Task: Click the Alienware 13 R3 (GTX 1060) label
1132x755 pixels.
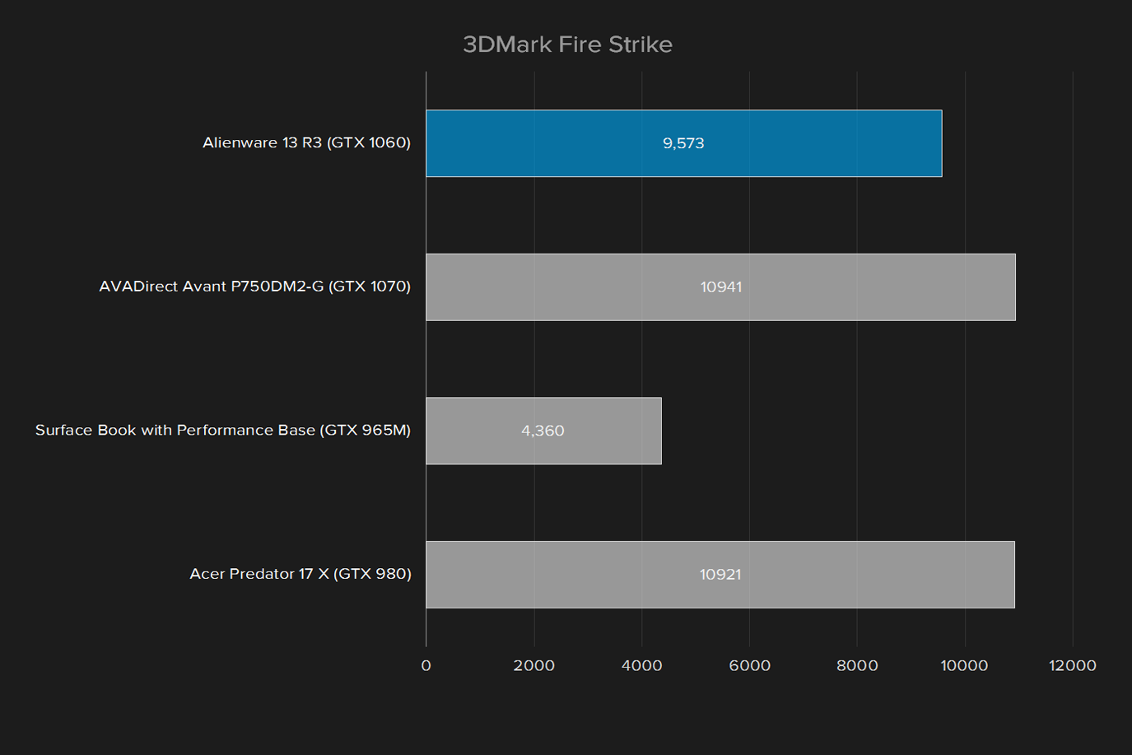Action: point(306,142)
